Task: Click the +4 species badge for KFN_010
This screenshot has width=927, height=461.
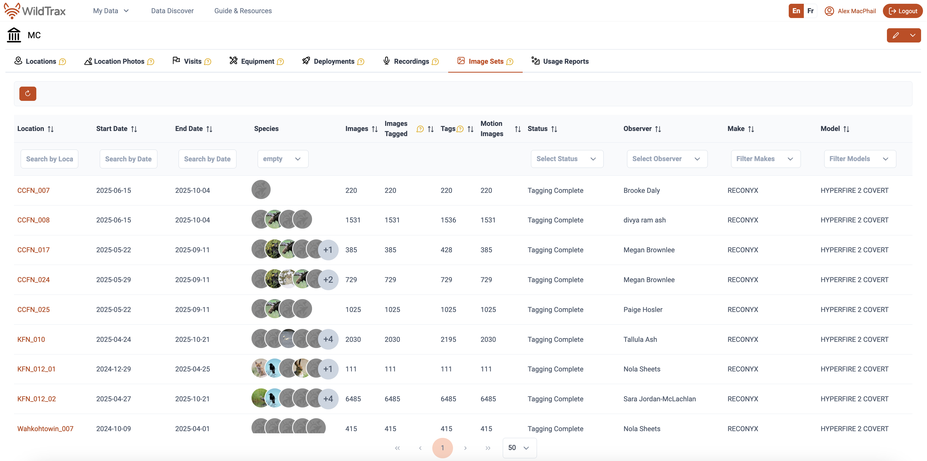Action: (x=328, y=339)
